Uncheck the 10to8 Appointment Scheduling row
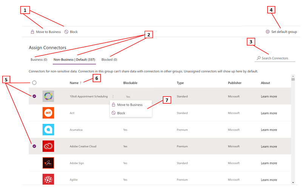302x189 pixels. click(x=34, y=96)
